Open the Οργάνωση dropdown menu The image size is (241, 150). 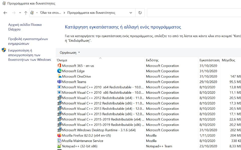(70, 52)
